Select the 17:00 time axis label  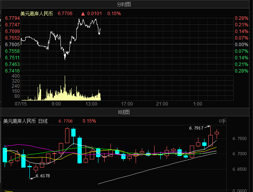127,104
